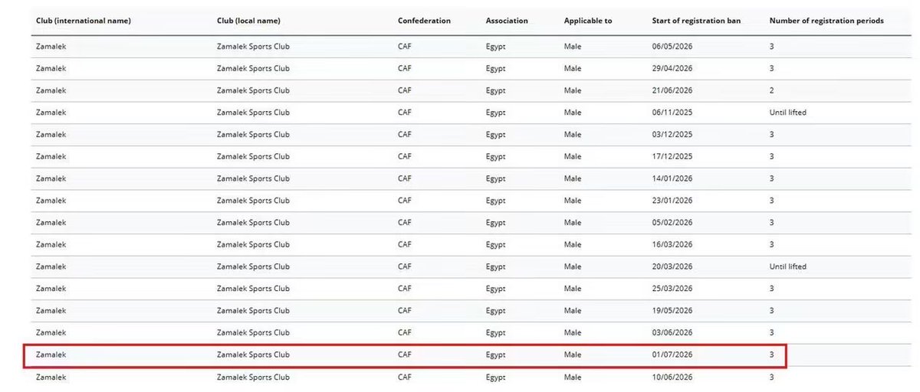Click international name "Zamalek" in the 29/04/2026 row
The image size is (920, 392).
tap(51, 68)
